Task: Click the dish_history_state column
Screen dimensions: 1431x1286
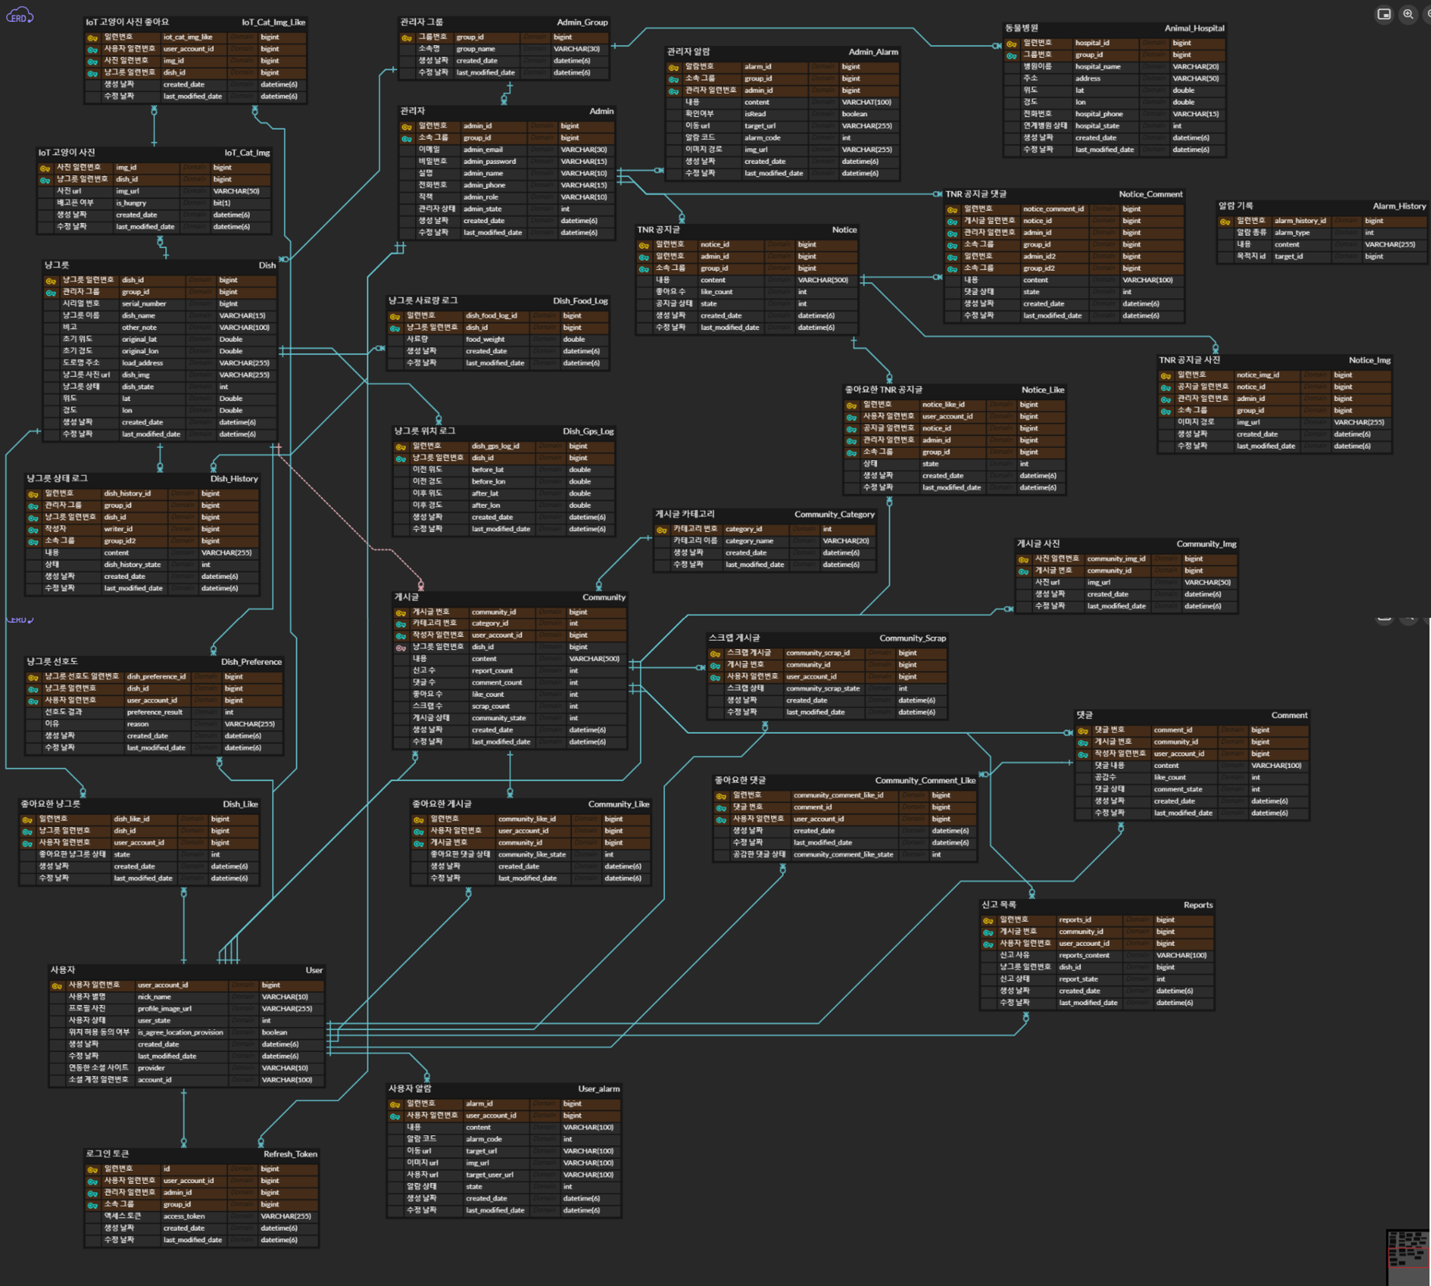Action: click(x=132, y=564)
